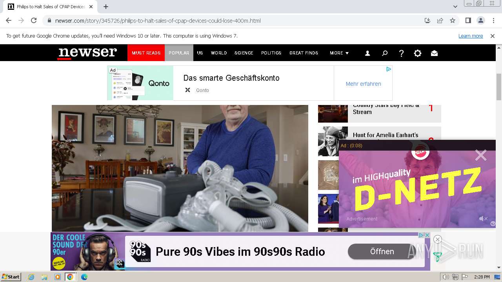Close the D-NETZ video ad overlay

point(480,155)
